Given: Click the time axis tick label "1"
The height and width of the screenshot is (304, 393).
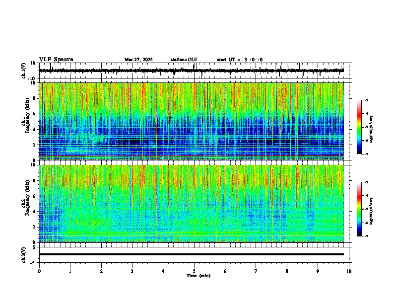Looking at the screenshot, I should pos(70,271).
